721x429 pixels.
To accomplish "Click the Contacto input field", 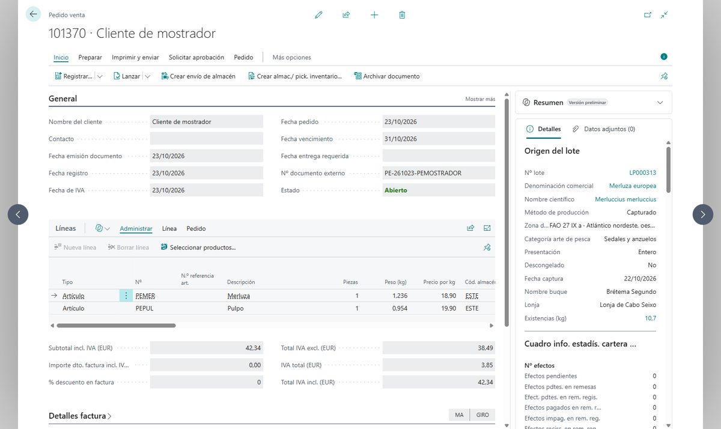I will click(207, 139).
